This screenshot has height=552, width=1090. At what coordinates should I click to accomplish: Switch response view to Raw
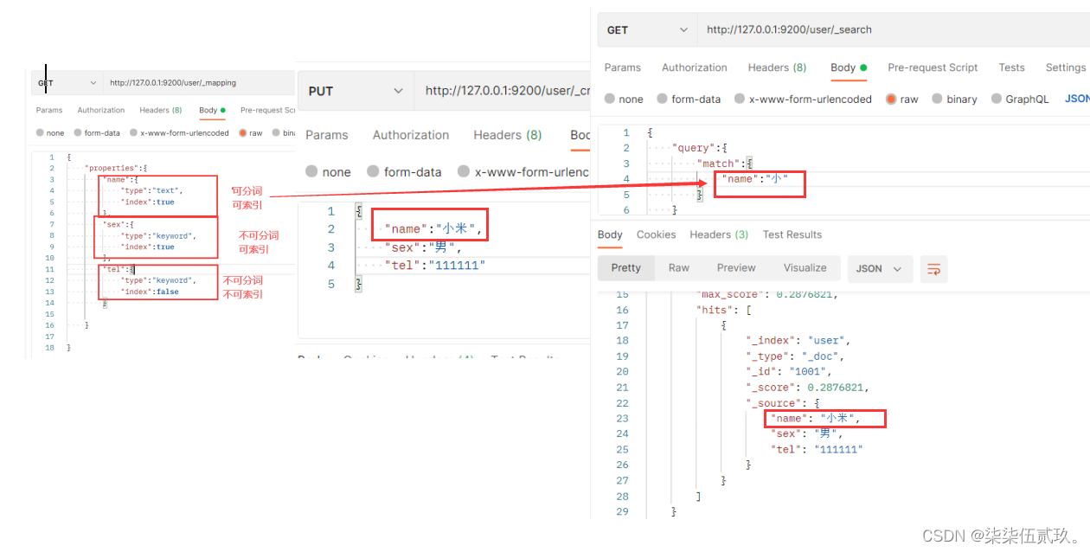point(679,268)
